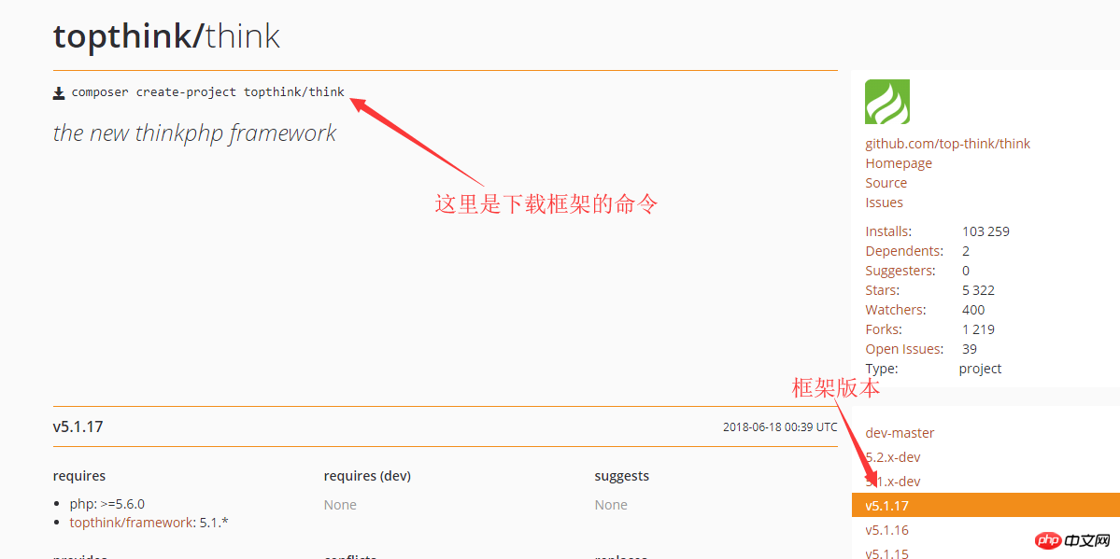Click the Open Issues link
This screenshot has width=1120, height=559.
(904, 349)
